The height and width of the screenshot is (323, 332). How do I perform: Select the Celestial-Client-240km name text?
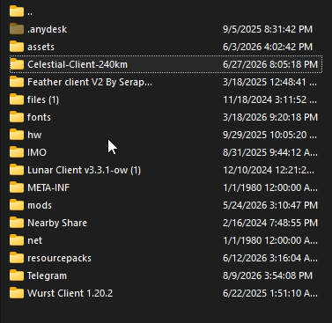point(77,64)
